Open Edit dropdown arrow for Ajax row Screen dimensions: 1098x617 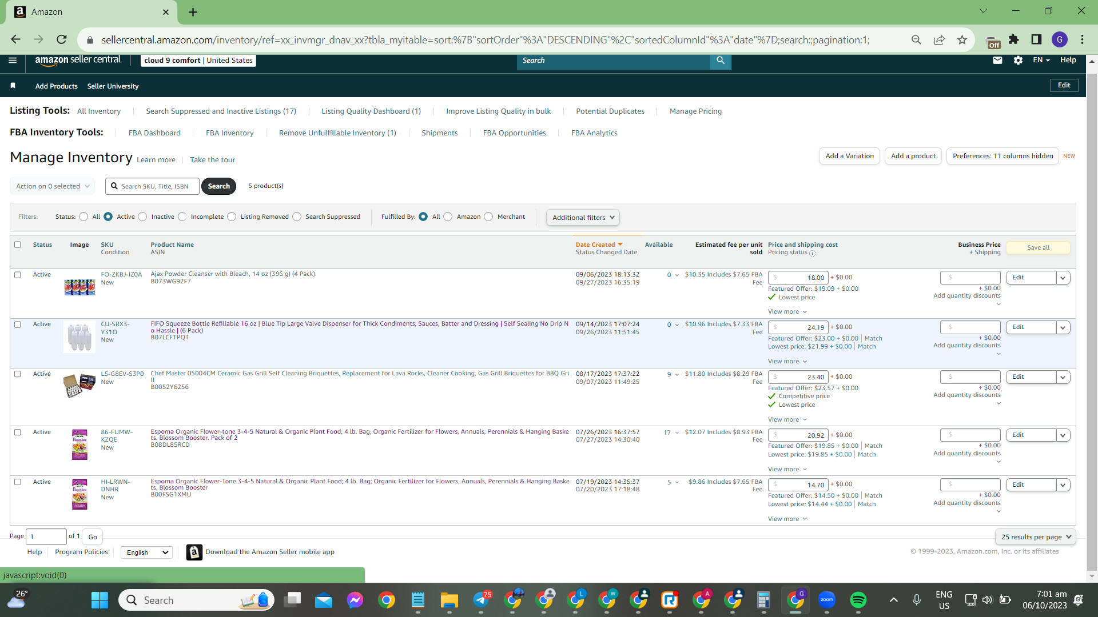1063,278
